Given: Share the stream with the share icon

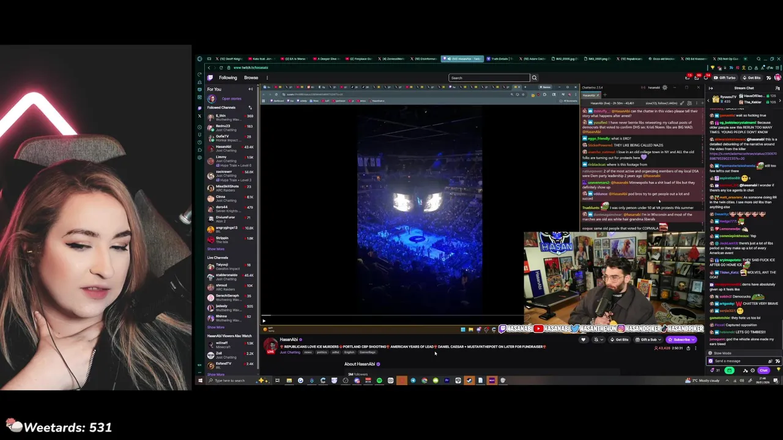Looking at the screenshot, I should click(688, 348).
